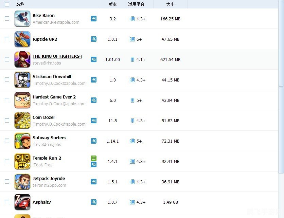Click the Hardest Game Ever 2 icon
The width and height of the screenshot is (284, 218).
(x=22, y=100)
